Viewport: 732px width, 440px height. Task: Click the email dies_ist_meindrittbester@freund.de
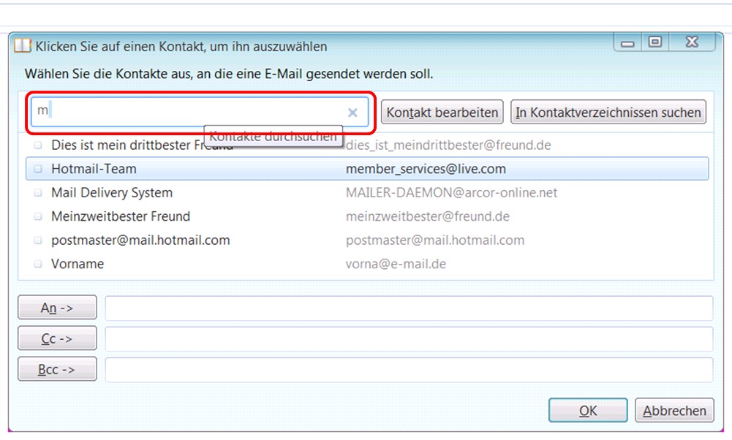[x=448, y=145]
